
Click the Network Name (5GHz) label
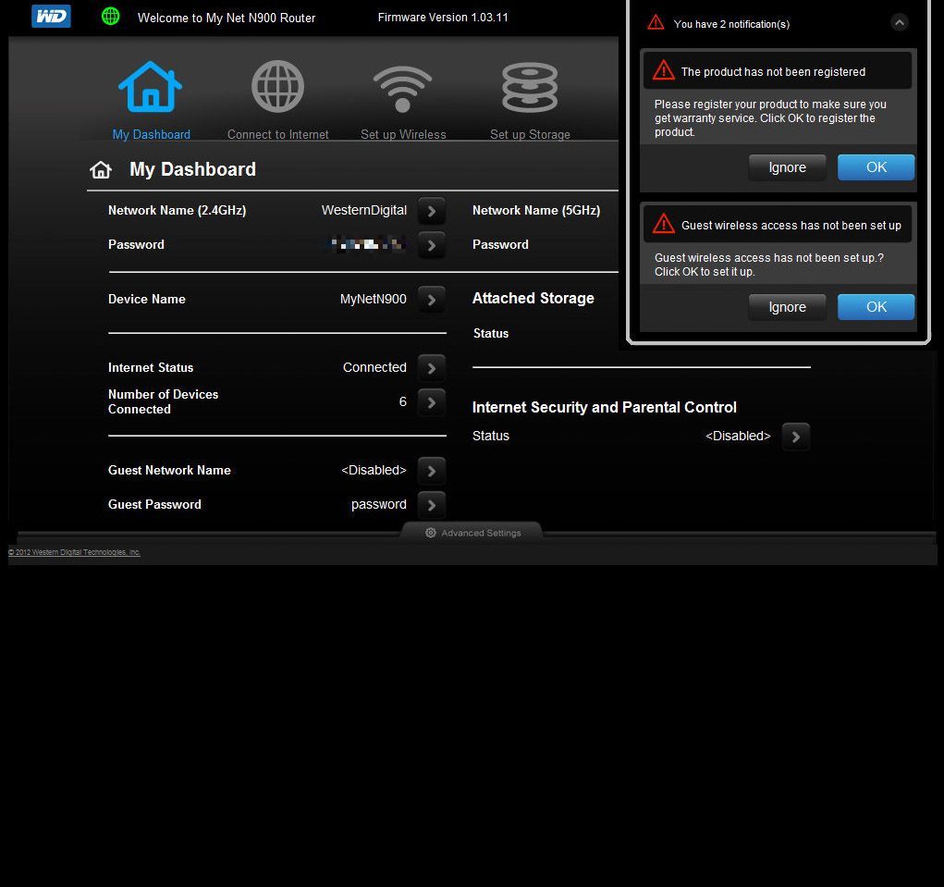536,210
